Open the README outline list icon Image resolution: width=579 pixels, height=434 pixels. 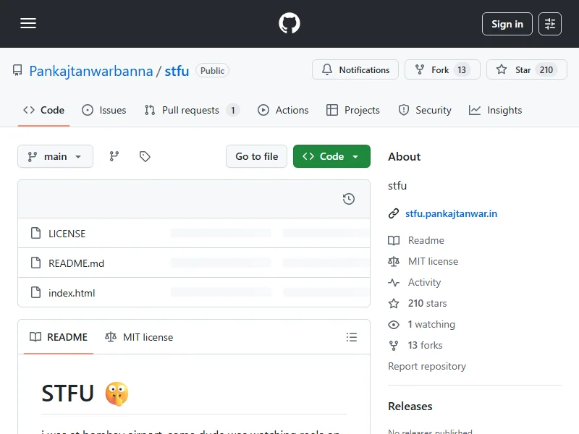point(352,337)
